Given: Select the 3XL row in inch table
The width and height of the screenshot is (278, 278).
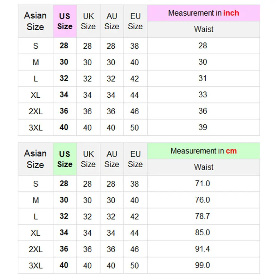Looking at the screenshot, I should pyautogui.click(x=35, y=128).
